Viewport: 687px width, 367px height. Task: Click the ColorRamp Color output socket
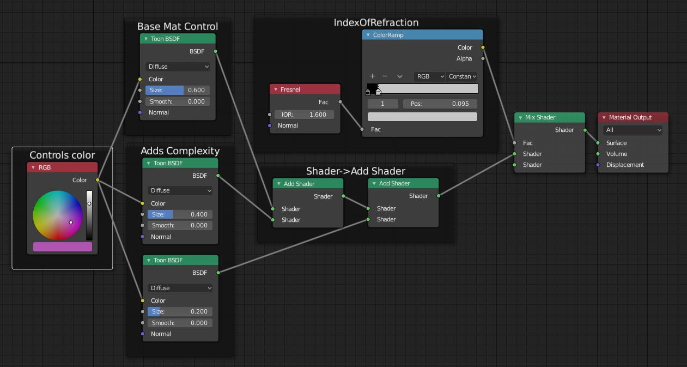(x=483, y=47)
